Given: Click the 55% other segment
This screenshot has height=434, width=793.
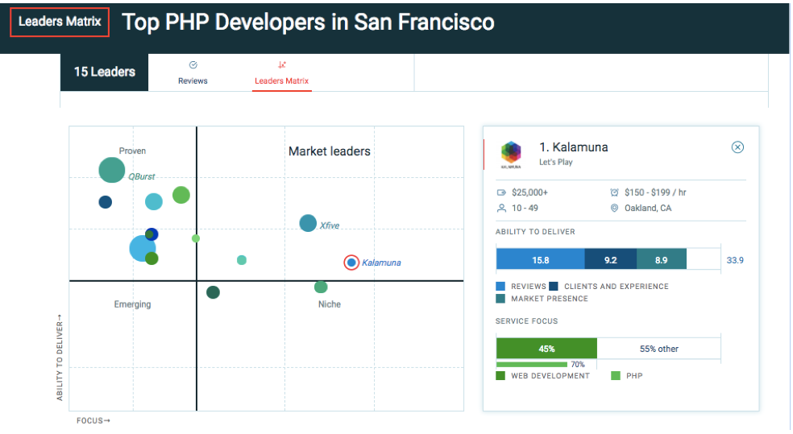Looking at the screenshot, I should click(659, 349).
